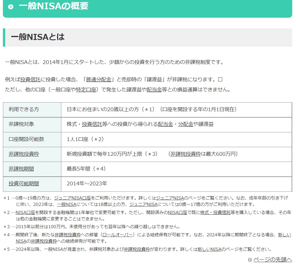296x265 pixels.
Task: Select the 口座開設可能数 header cell
Action: click(x=32, y=140)
